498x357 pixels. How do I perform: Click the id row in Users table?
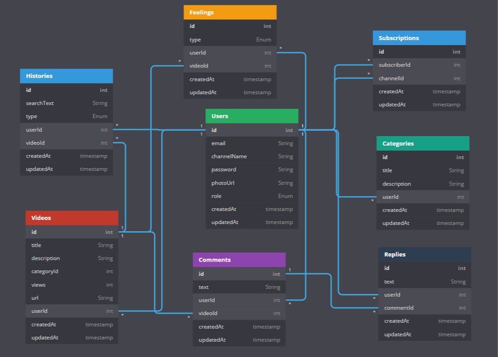(252, 130)
